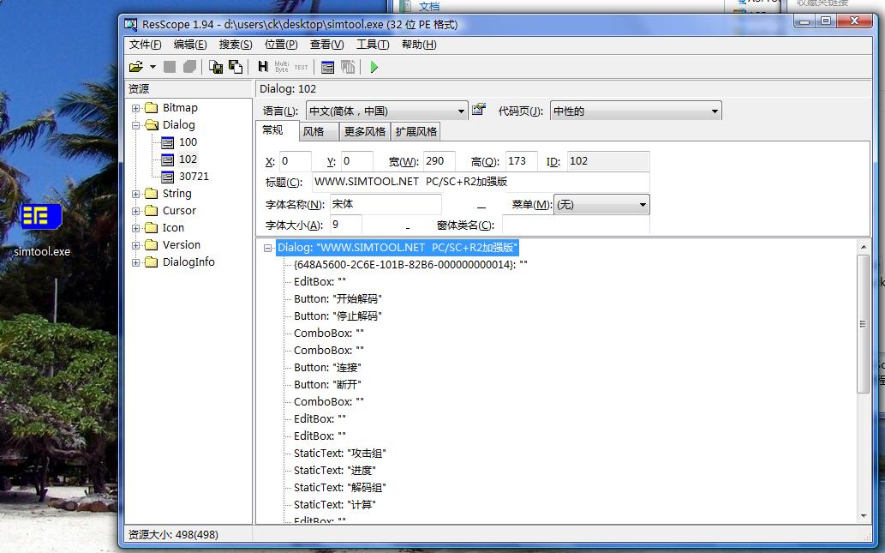The height and width of the screenshot is (553, 885).
Task: Open the 帮助 menu
Action: tap(419, 45)
